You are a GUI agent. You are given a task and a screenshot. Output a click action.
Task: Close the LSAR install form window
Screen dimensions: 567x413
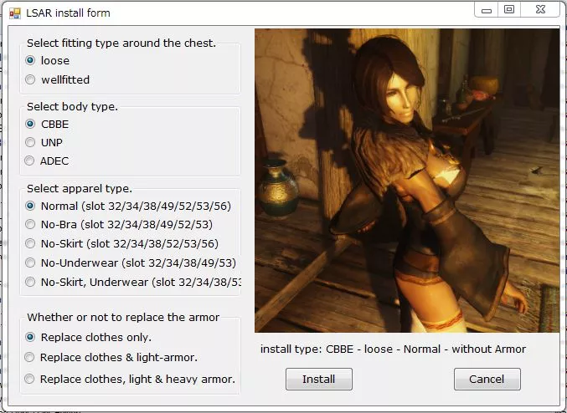(x=540, y=10)
